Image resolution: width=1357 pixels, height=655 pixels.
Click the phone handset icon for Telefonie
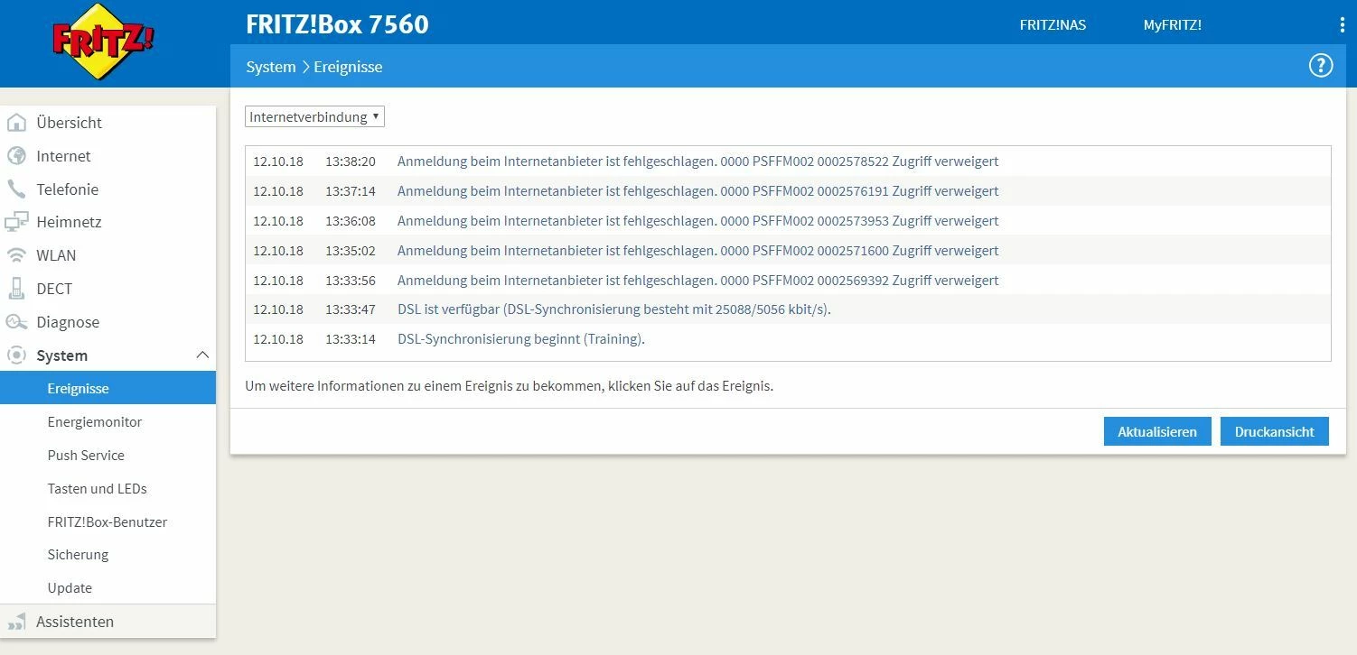pyautogui.click(x=16, y=189)
